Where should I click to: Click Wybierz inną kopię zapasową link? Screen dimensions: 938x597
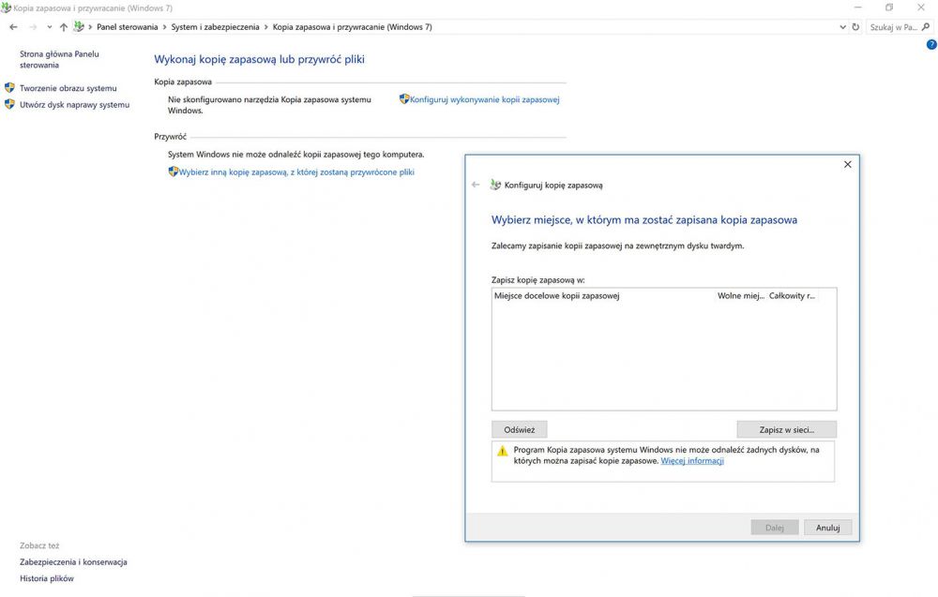296,172
